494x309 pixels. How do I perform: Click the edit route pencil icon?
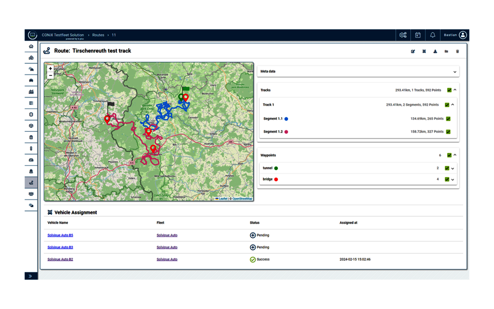[413, 51]
